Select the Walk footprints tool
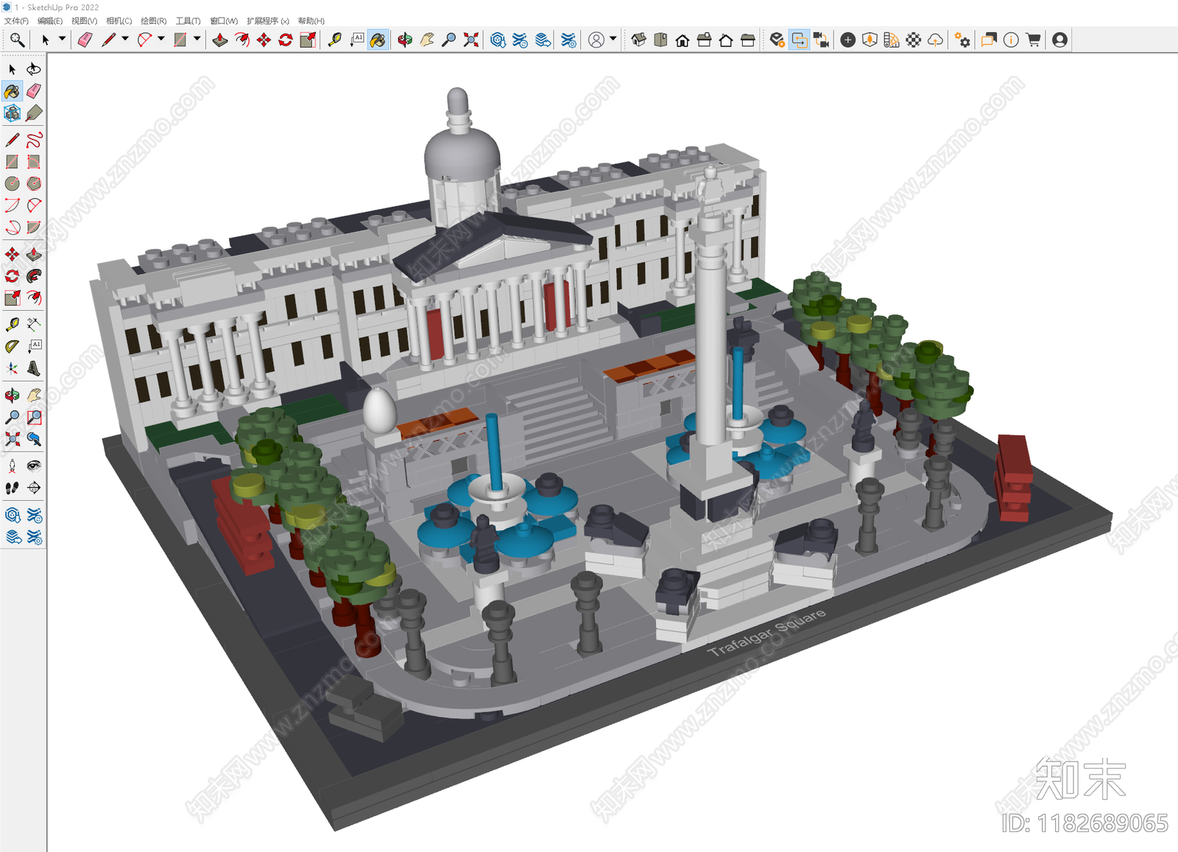 [13, 488]
